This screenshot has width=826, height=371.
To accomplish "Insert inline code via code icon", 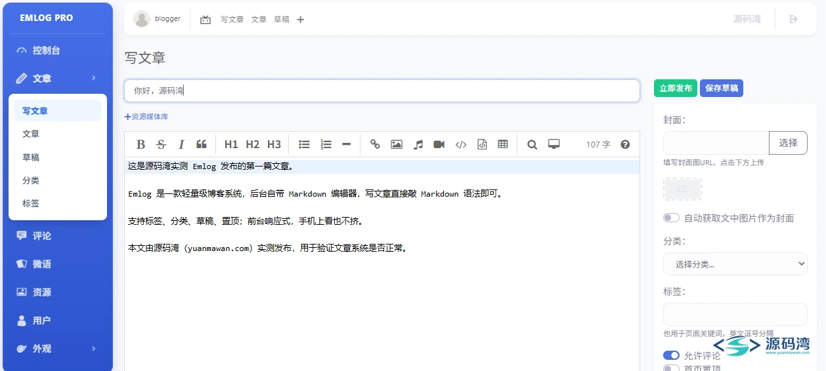I will [x=461, y=144].
